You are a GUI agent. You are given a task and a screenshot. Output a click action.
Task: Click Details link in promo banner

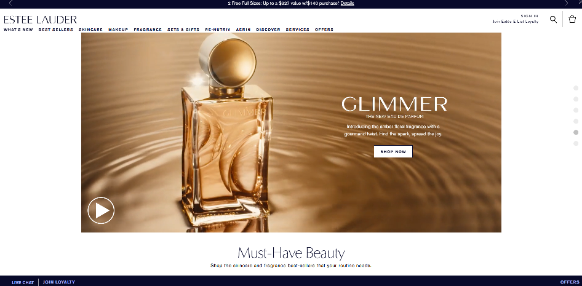(x=347, y=3)
